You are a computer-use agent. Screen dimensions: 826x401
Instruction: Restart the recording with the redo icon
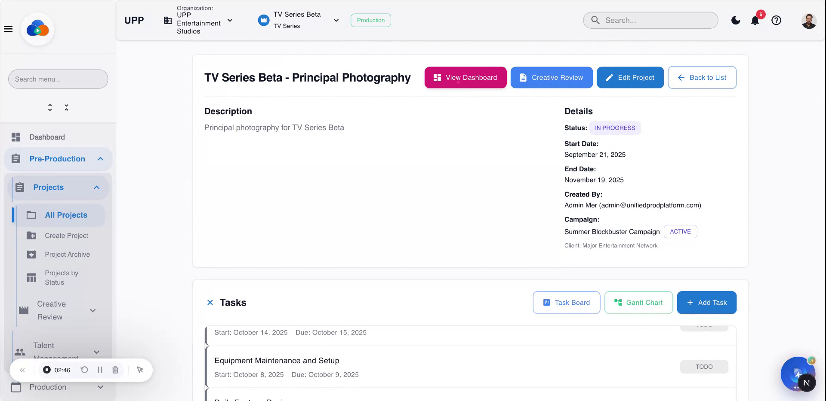click(84, 370)
